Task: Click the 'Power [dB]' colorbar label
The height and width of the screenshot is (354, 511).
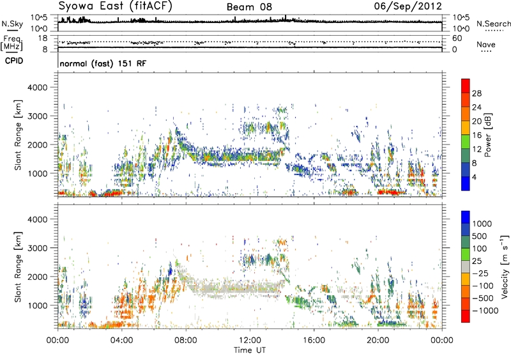Action: click(x=488, y=135)
